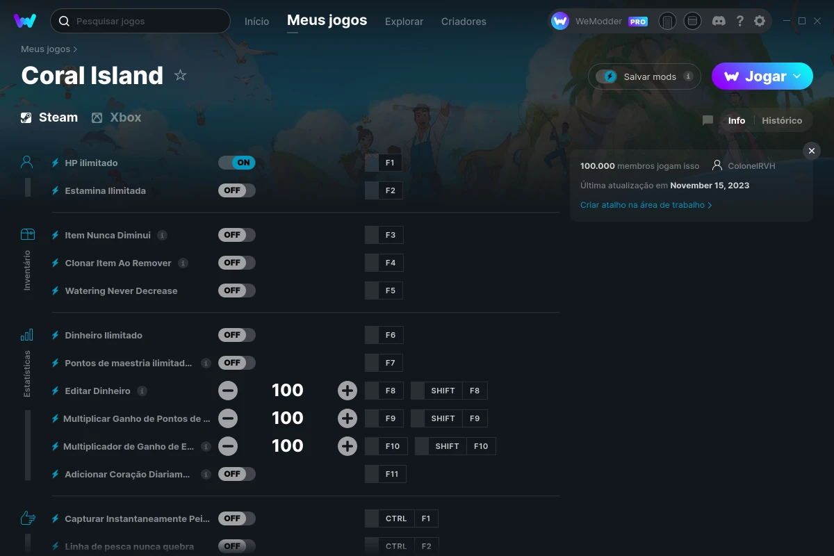Open help via the question mark icon
The image size is (834, 556).
pos(740,21)
